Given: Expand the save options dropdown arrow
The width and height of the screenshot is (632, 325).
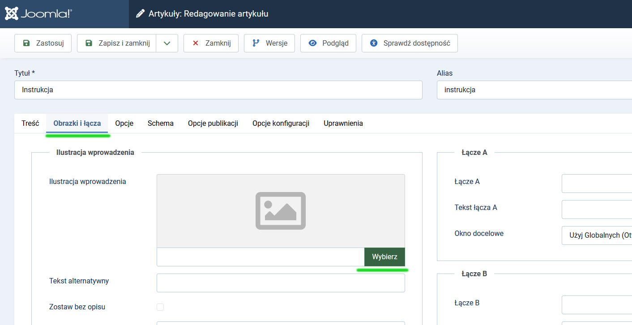Looking at the screenshot, I should tap(167, 43).
